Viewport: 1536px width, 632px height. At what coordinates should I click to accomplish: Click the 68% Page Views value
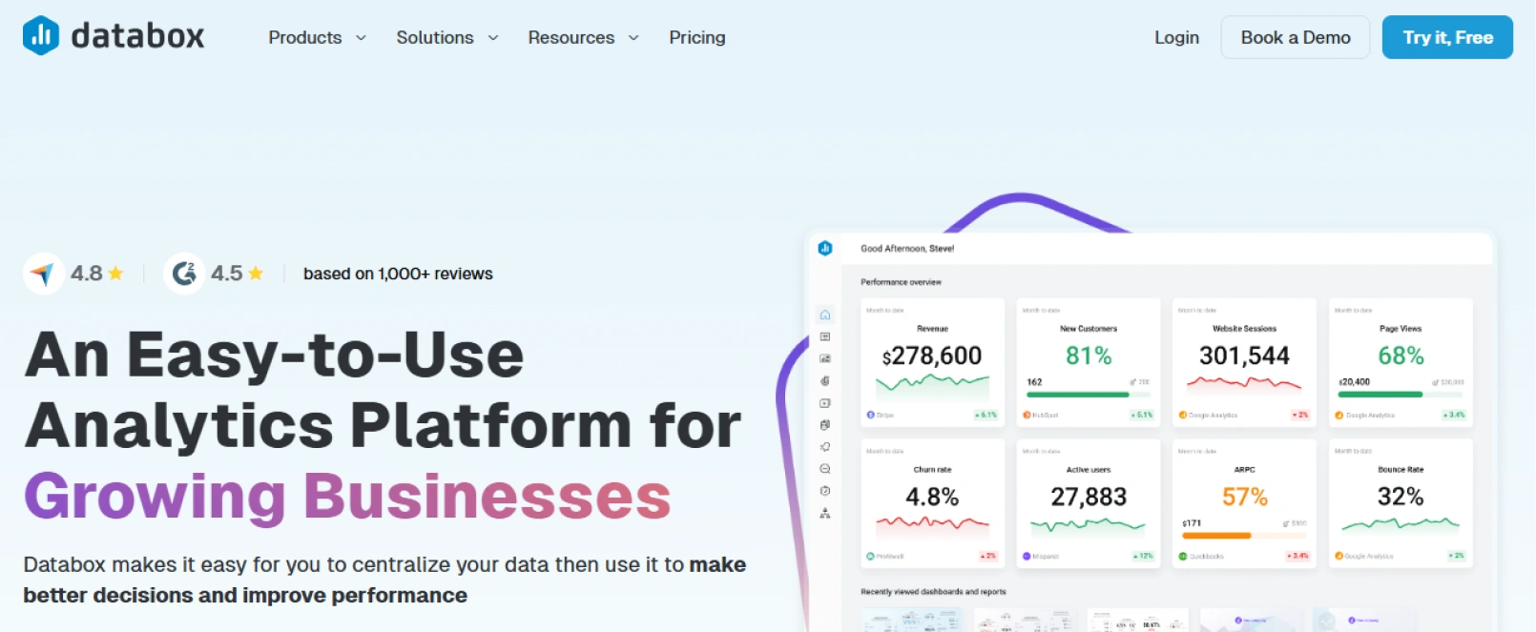pos(1401,356)
